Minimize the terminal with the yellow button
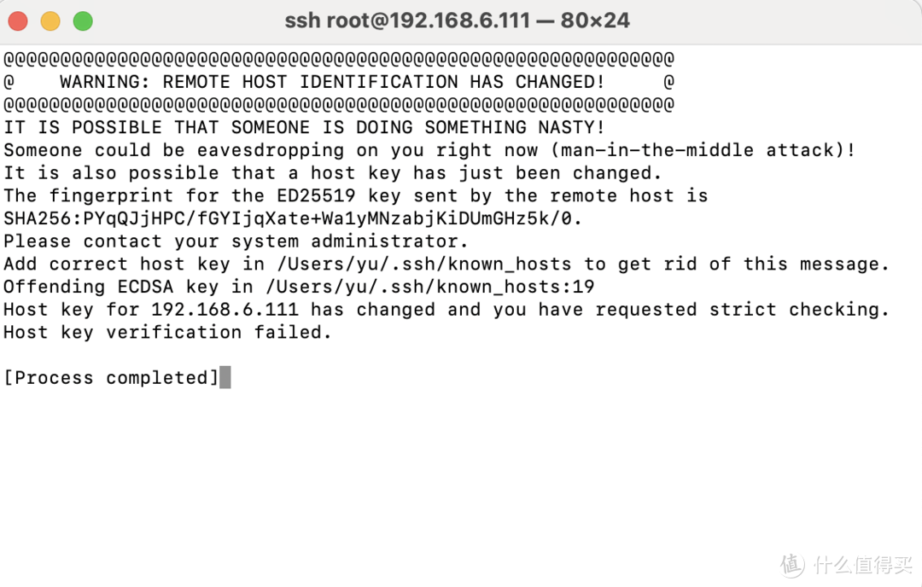 pos(50,21)
